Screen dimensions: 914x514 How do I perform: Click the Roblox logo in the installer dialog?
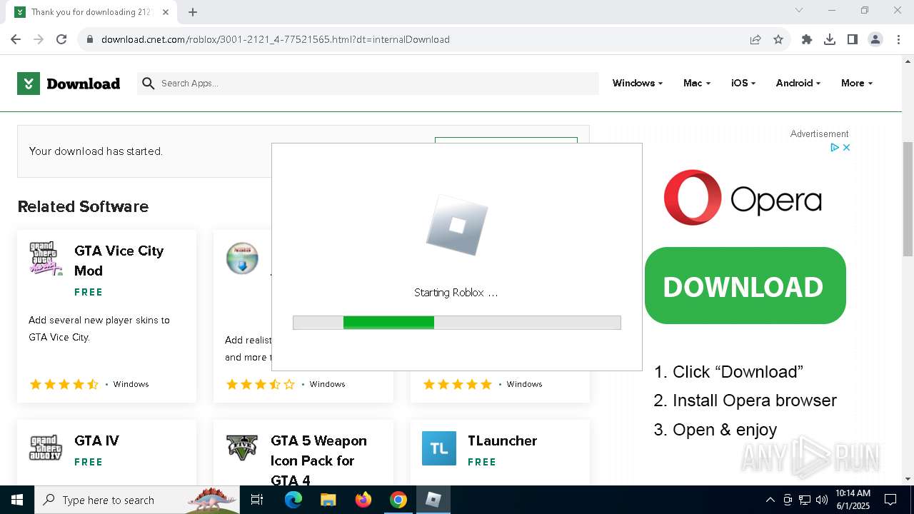coord(457,226)
